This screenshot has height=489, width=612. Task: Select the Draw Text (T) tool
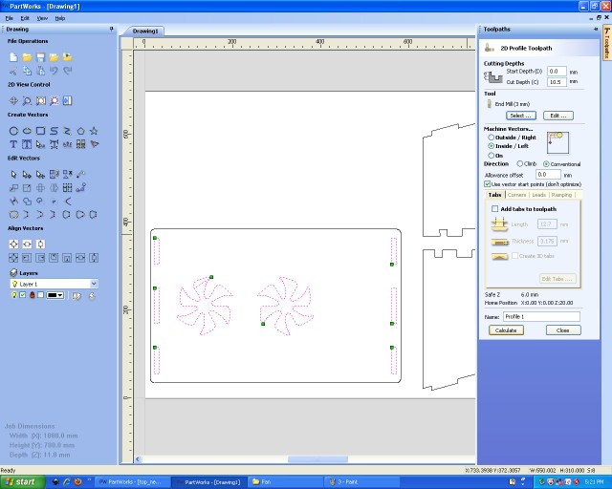[x=13, y=144]
